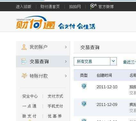Viewport: 136px width, 121px height.
Task: Click the 交易查询 page heading
Action: coord(90,48)
